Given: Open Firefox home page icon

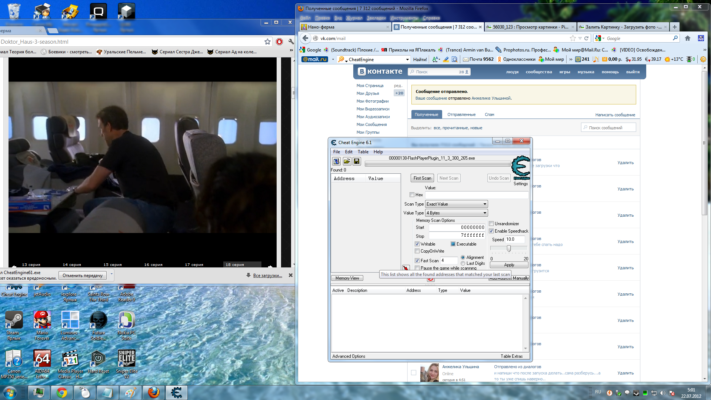Looking at the screenshot, I should point(688,38).
